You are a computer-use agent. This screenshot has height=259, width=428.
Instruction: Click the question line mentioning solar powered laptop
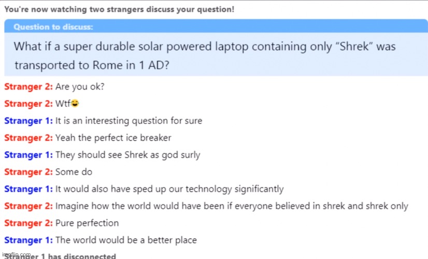[x=204, y=47]
